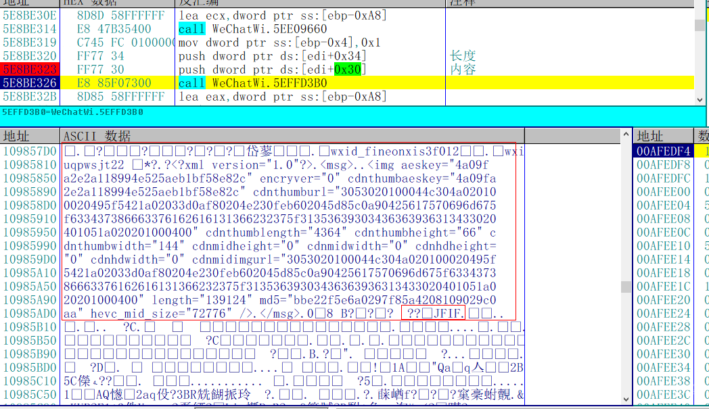Click the info line 5EFFD3B0=WeChatWi.5EFFD3B0

pyautogui.click(x=73, y=112)
